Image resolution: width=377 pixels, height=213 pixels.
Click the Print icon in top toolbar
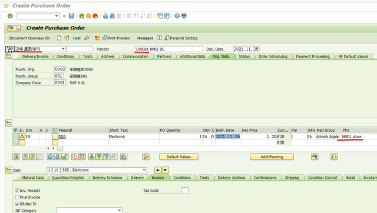[105, 16]
